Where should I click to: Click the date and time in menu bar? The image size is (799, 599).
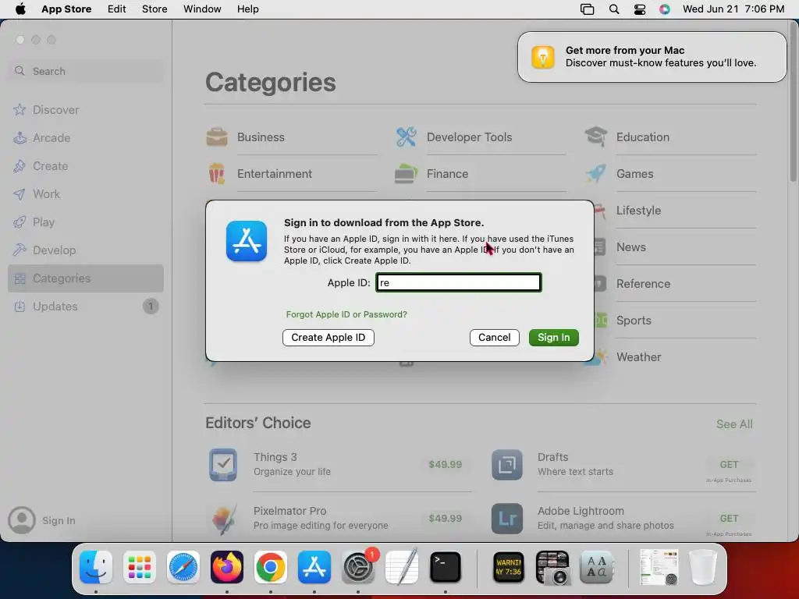pos(733,9)
